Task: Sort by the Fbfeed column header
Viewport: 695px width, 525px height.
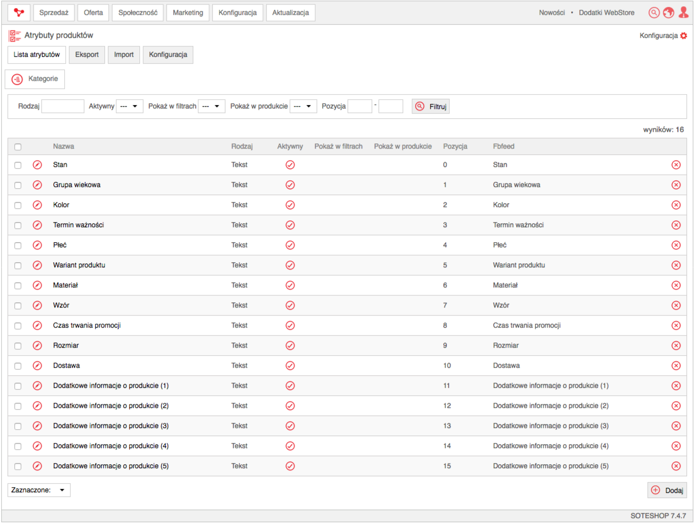Action: (503, 146)
